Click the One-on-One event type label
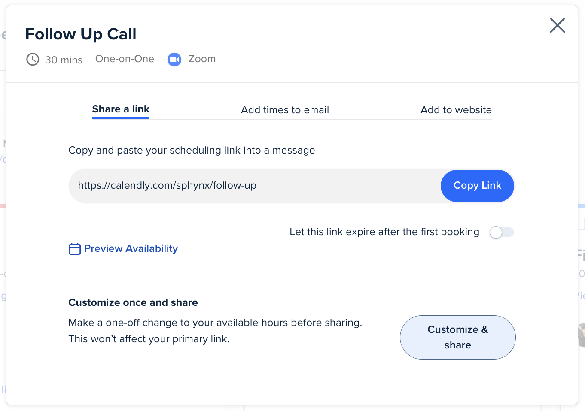The image size is (585, 411). [125, 59]
